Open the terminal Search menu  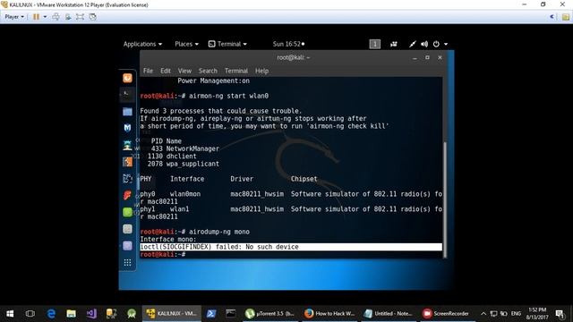click(x=208, y=71)
